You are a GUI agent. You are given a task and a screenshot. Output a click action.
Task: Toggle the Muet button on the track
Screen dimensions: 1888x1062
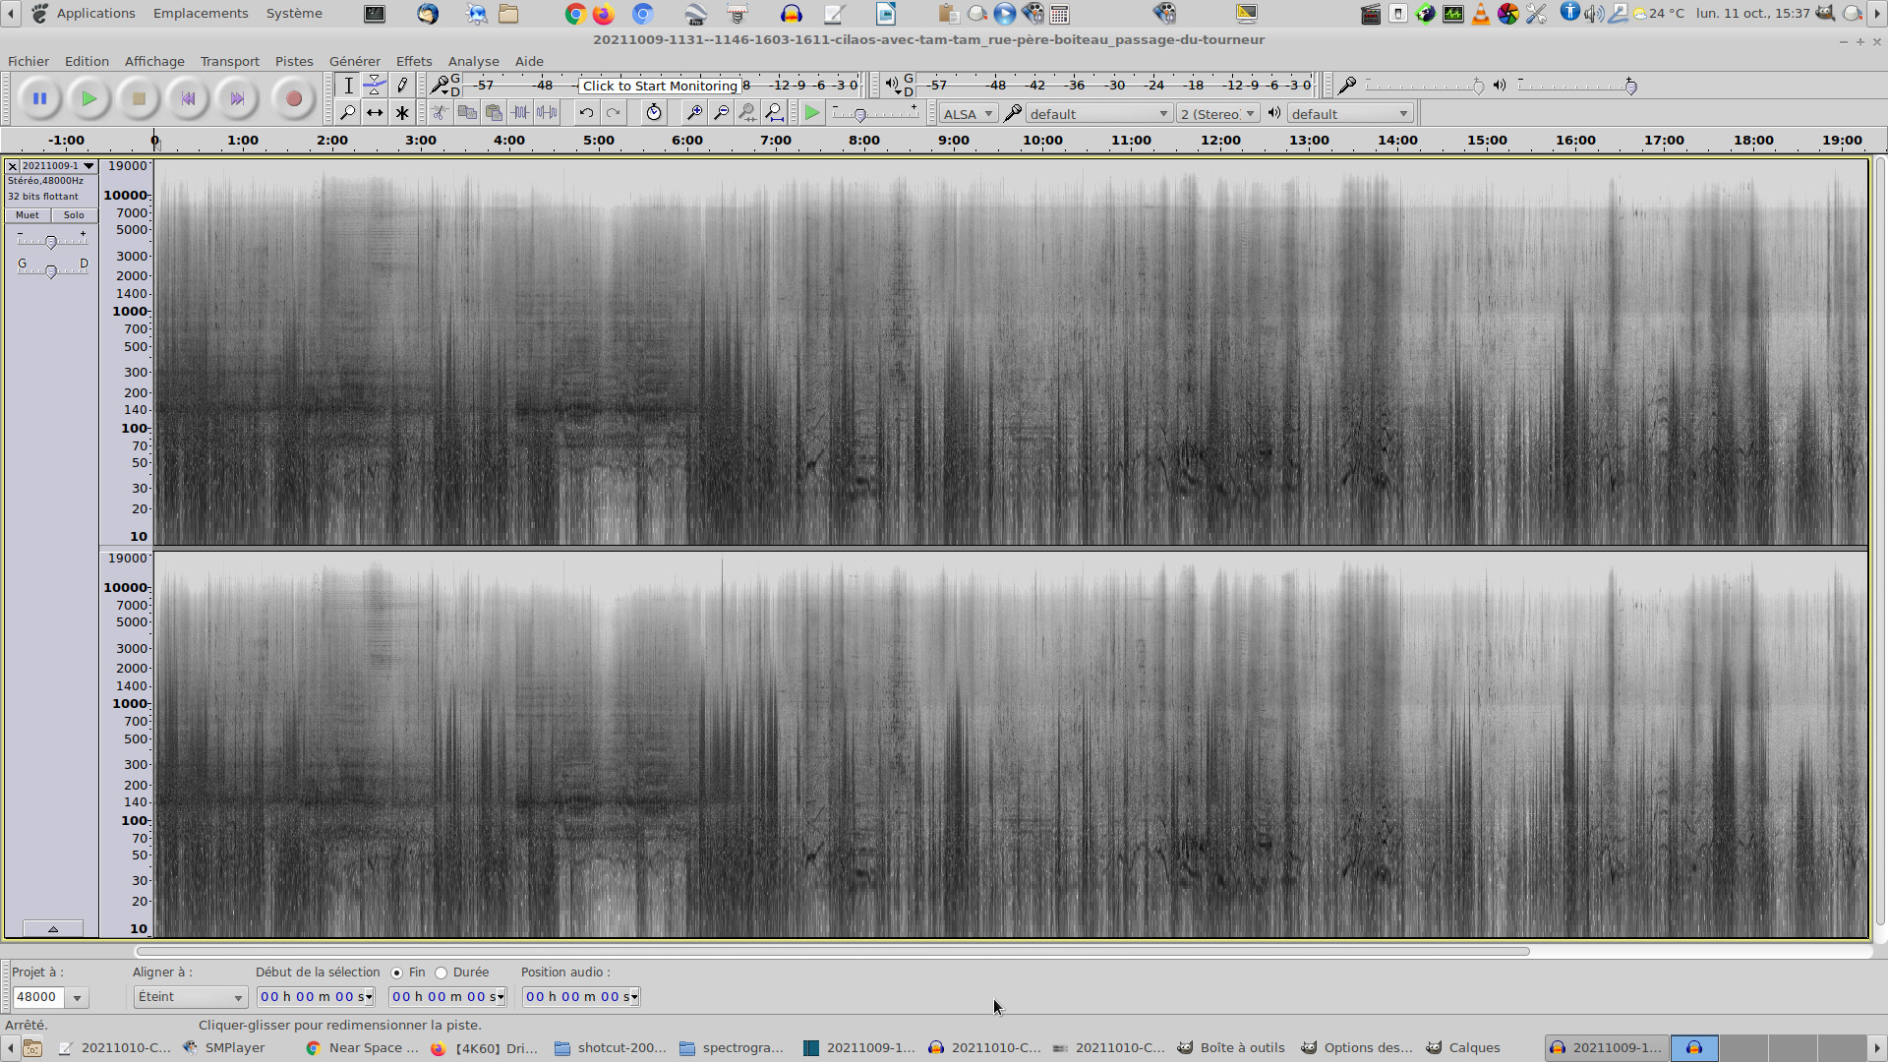(28, 215)
